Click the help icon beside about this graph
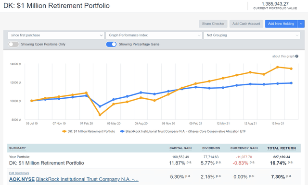The width and height of the screenshot is (308, 185). (x=297, y=57)
